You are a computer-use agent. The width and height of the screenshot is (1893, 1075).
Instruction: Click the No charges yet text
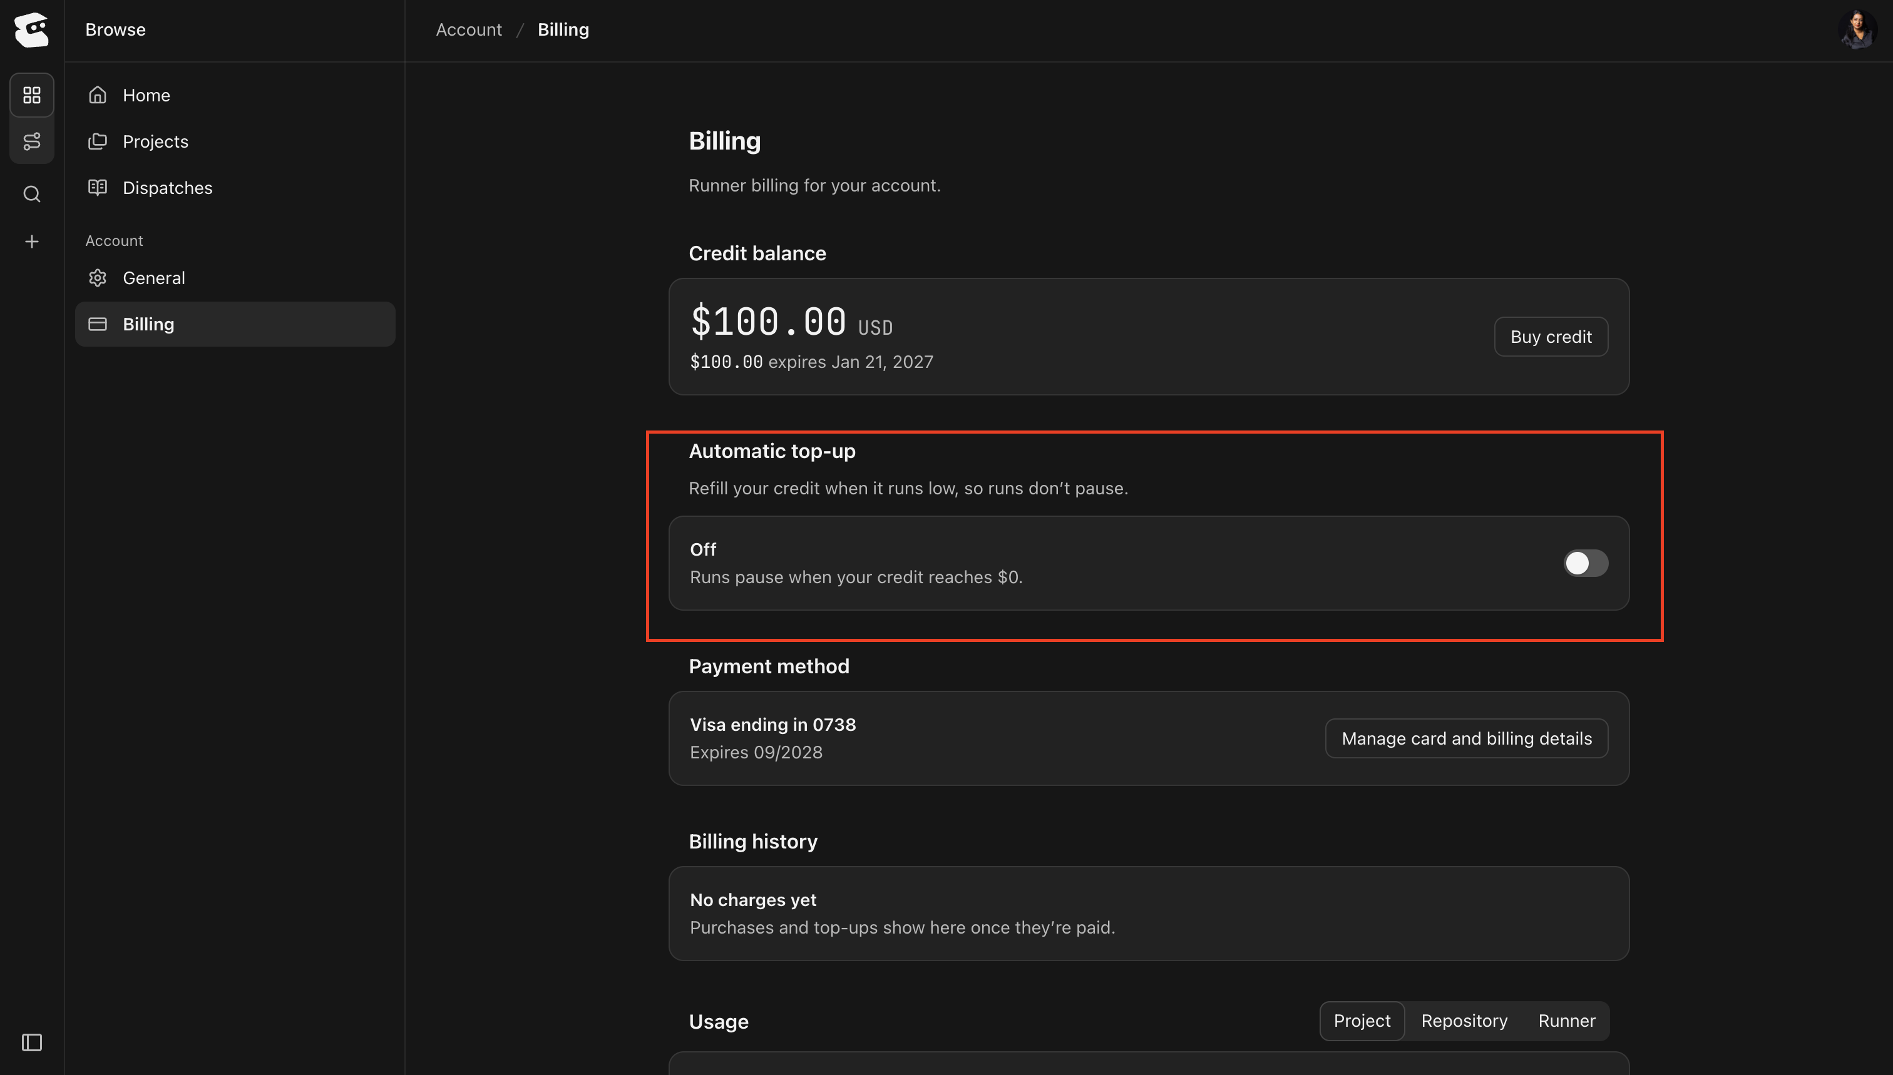(x=752, y=900)
